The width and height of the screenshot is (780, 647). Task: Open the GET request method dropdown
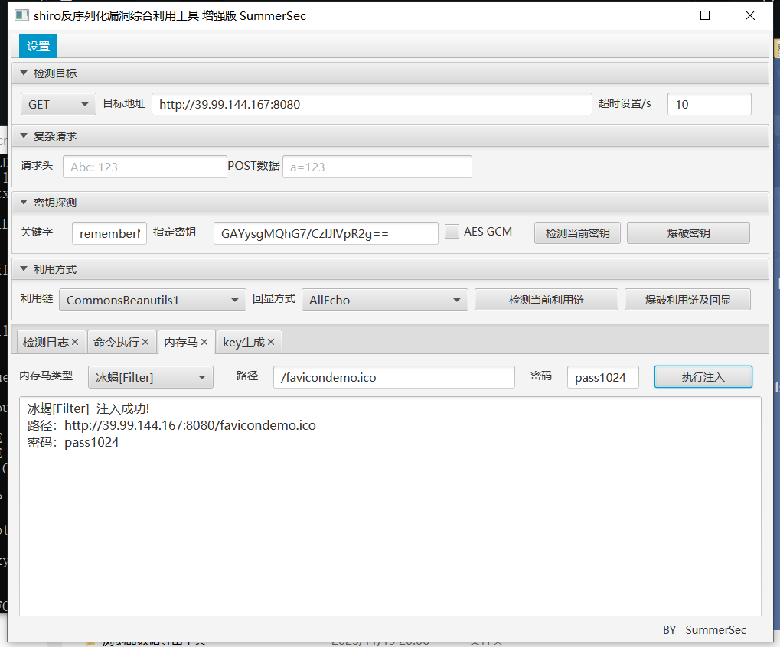pos(58,104)
